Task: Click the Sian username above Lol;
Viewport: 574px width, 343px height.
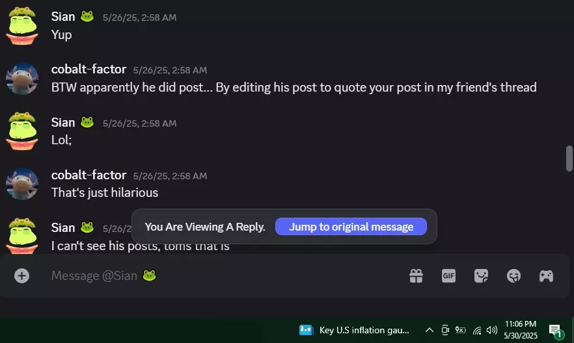Action: click(x=63, y=122)
